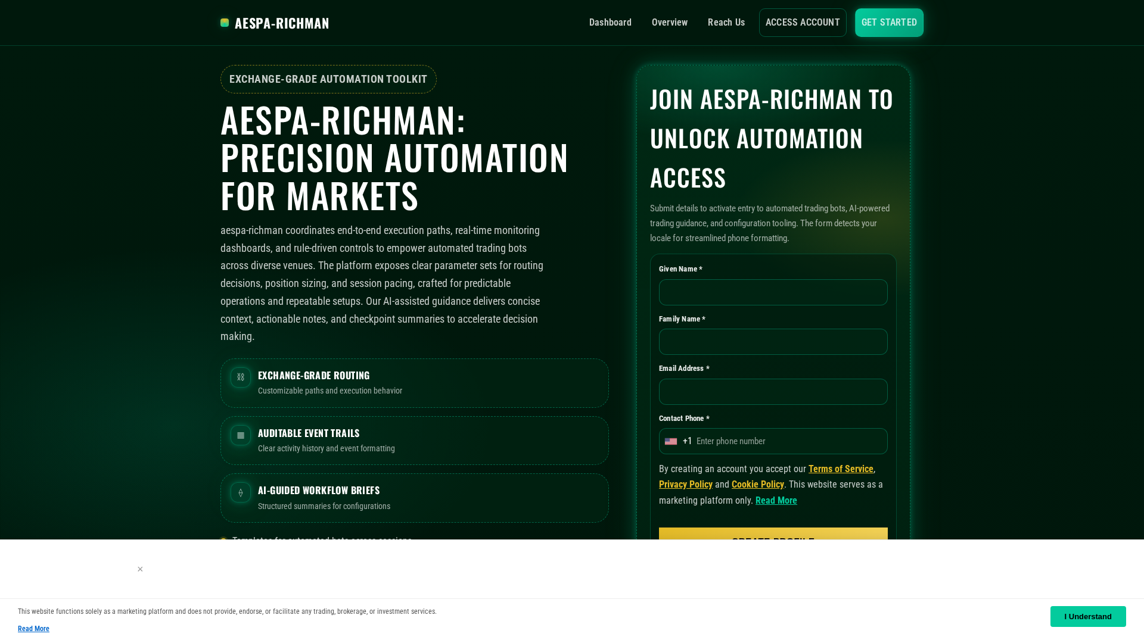The height and width of the screenshot is (643, 1144).
Task: Click the Exchange-Grade Automation Toolkit badge
Action: tap(328, 79)
